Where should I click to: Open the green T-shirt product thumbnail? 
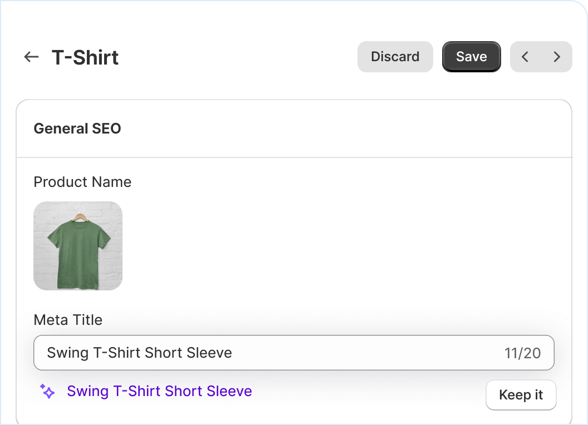click(x=78, y=246)
